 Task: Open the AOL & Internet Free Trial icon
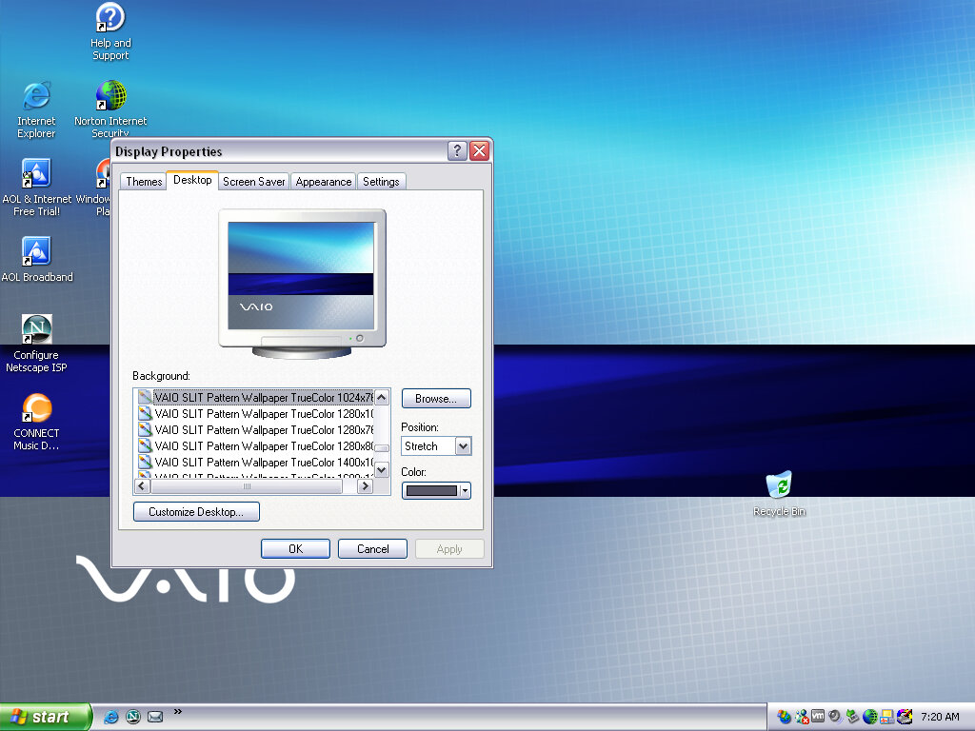click(36, 171)
